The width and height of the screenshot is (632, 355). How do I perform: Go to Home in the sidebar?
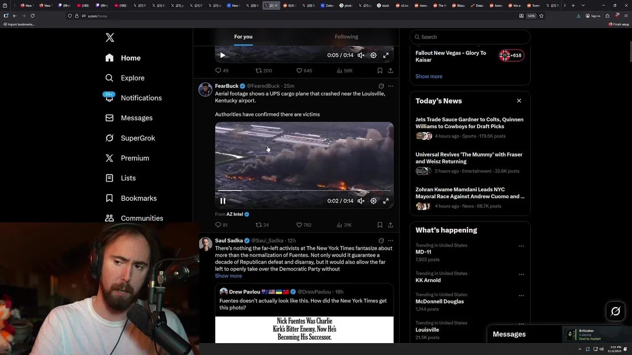click(x=123, y=58)
